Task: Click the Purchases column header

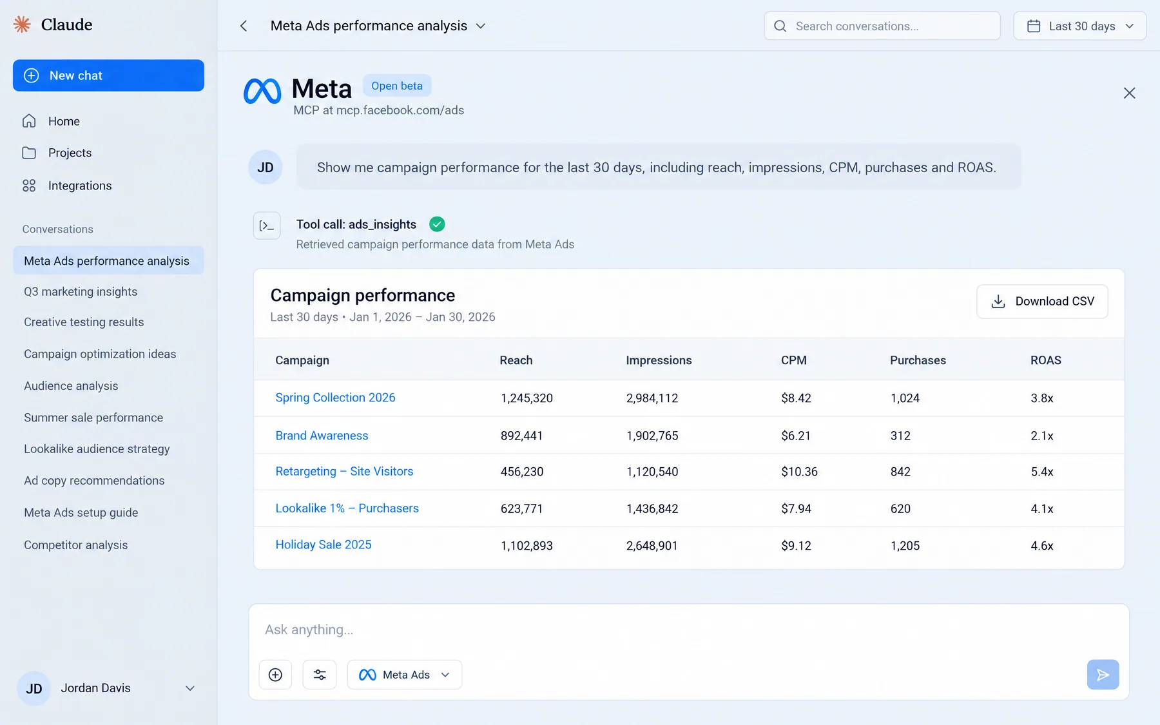Action: pyautogui.click(x=918, y=360)
